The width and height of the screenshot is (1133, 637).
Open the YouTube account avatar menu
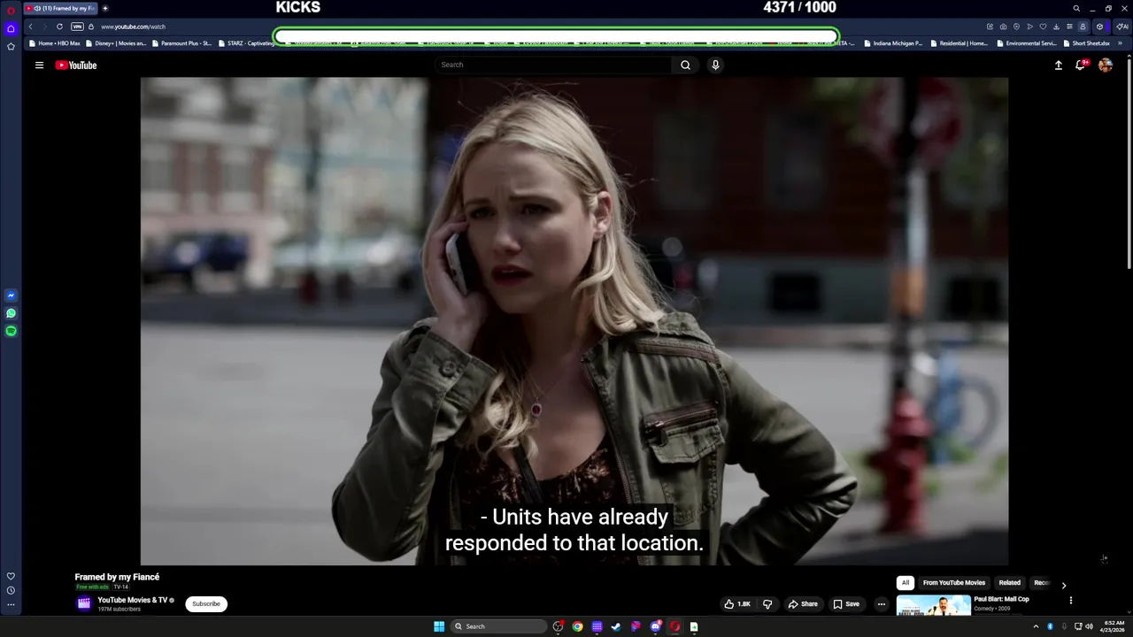[x=1106, y=65]
